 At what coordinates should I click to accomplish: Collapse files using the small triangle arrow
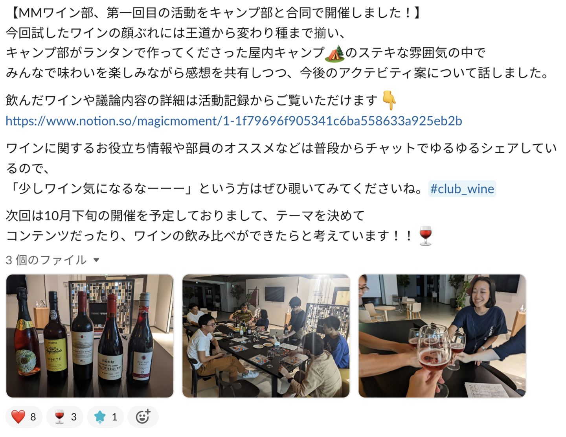click(x=96, y=260)
